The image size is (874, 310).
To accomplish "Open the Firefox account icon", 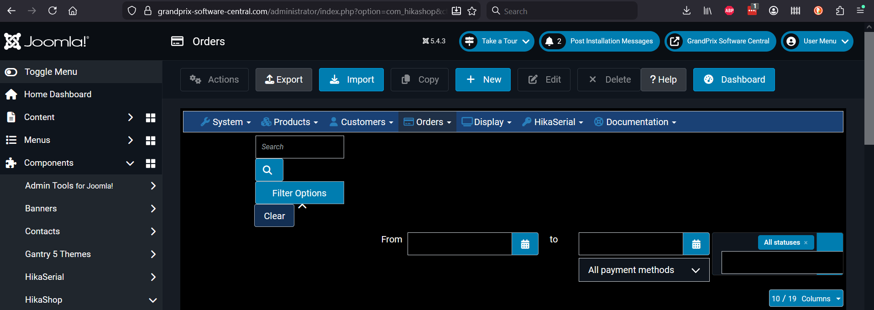I will tap(774, 11).
